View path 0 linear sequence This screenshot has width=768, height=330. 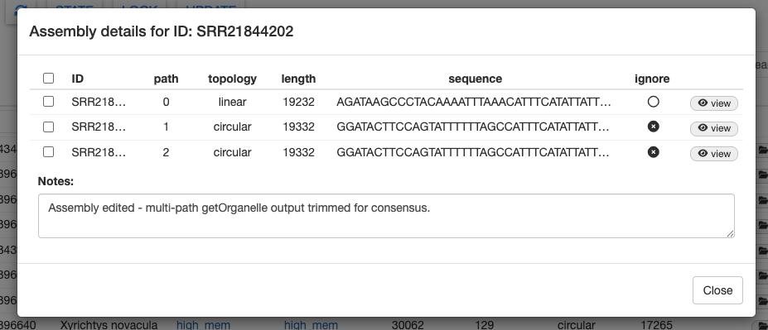pos(713,103)
